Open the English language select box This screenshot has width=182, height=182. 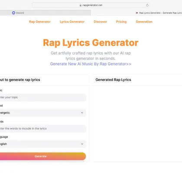coord(43,144)
